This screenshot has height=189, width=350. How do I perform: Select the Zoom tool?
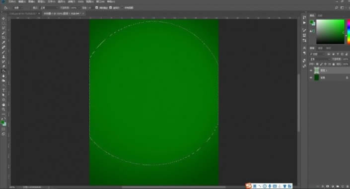point(3,109)
